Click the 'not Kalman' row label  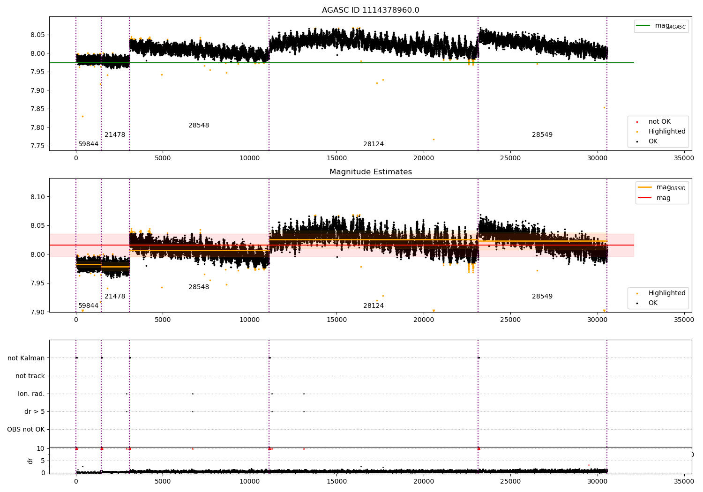point(26,358)
